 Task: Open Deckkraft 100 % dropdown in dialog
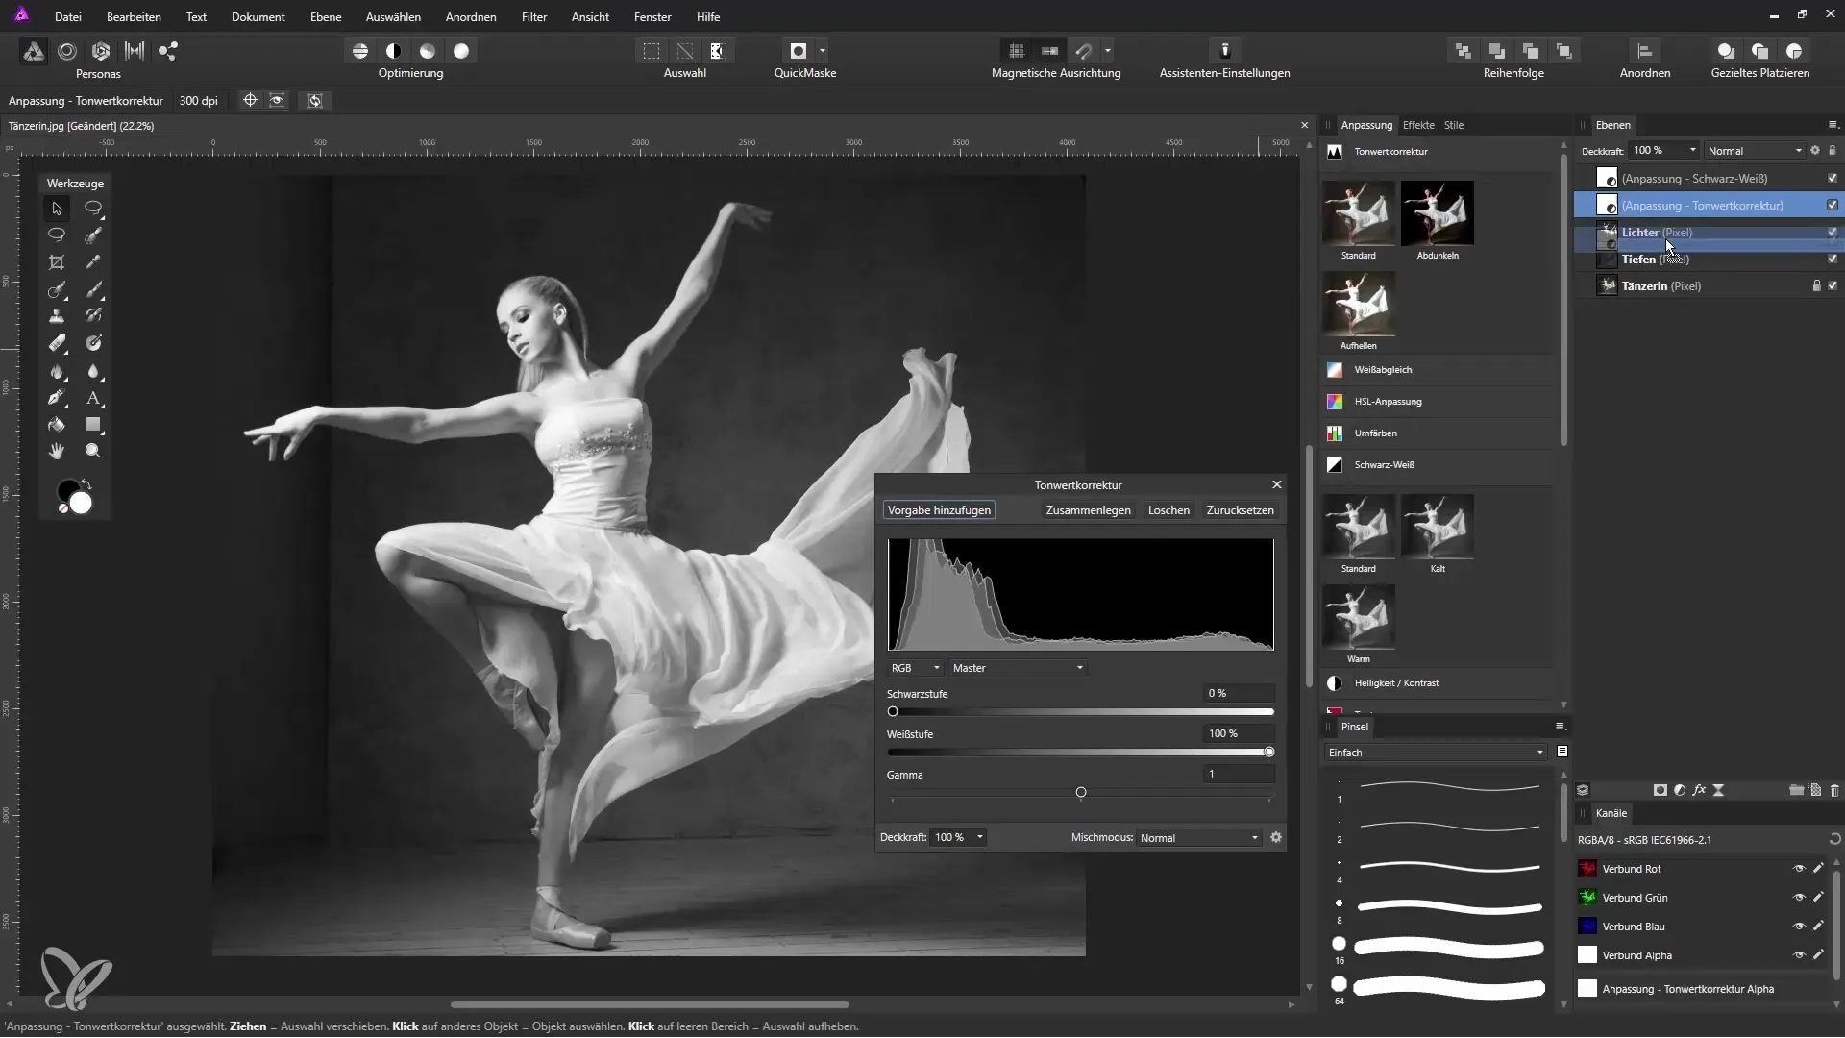pyautogui.click(x=959, y=837)
